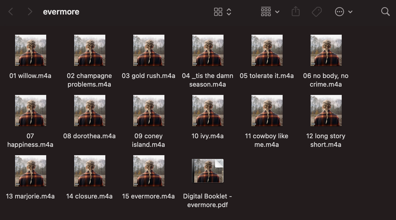Select the 07 happiness.m4a thumbnail
The height and width of the screenshot is (220, 396).
(x=31, y=111)
